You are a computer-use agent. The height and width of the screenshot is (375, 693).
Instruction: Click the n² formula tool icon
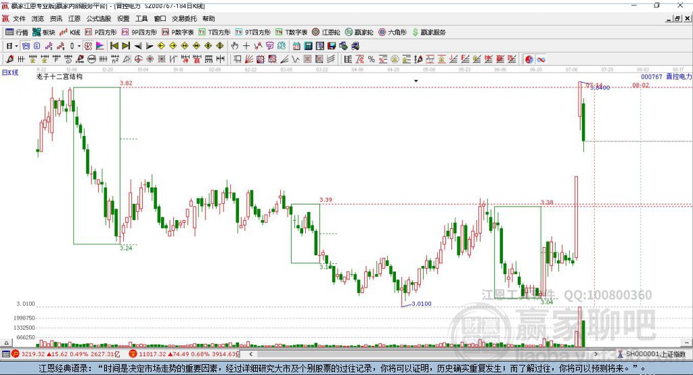115,60
